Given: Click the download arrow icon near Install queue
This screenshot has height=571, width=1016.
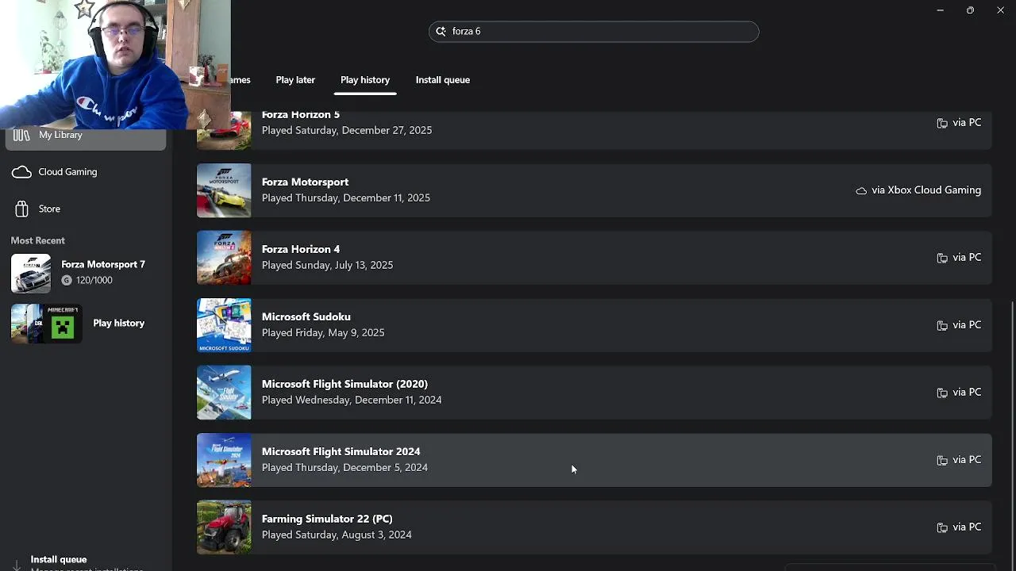Looking at the screenshot, I should pos(17,565).
